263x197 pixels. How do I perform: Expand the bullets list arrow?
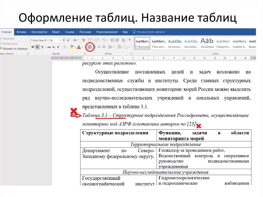point(93,40)
